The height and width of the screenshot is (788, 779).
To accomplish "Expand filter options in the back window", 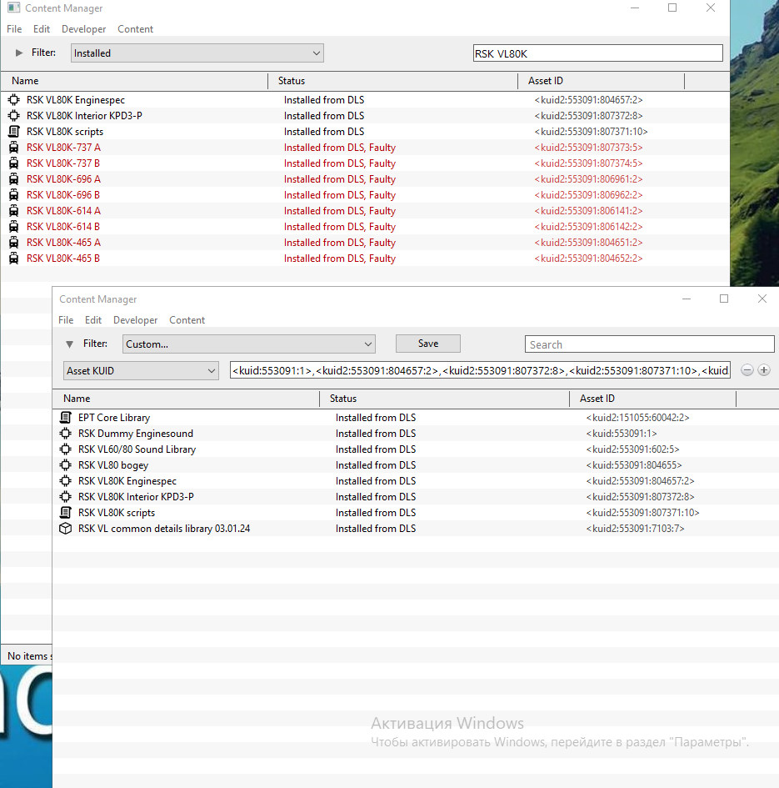I will [x=19, y=53].
